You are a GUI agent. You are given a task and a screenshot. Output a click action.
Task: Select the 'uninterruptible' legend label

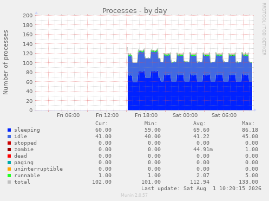click(x=38, y=169)
